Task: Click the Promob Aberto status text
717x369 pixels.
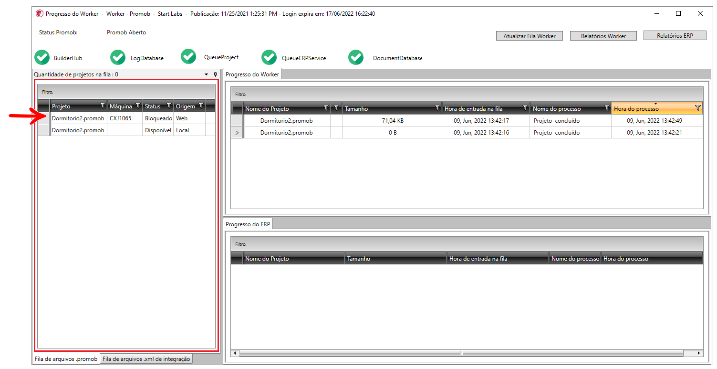Action: click(126, 32)
